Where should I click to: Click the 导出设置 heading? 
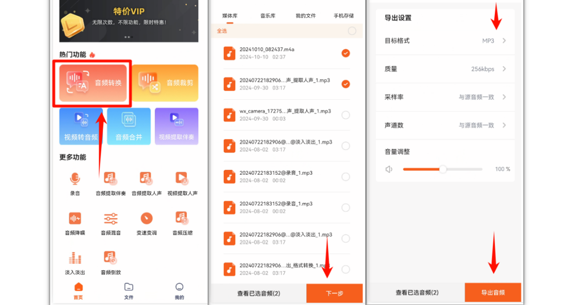click(398, 18)
